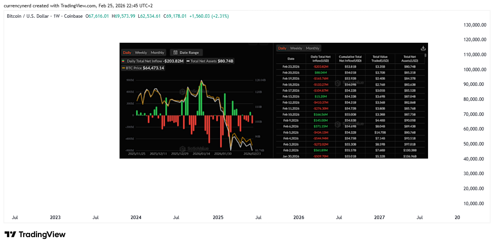Click the $145.00M inflow cell
This screenshot has height=246, width=494.
320,120
